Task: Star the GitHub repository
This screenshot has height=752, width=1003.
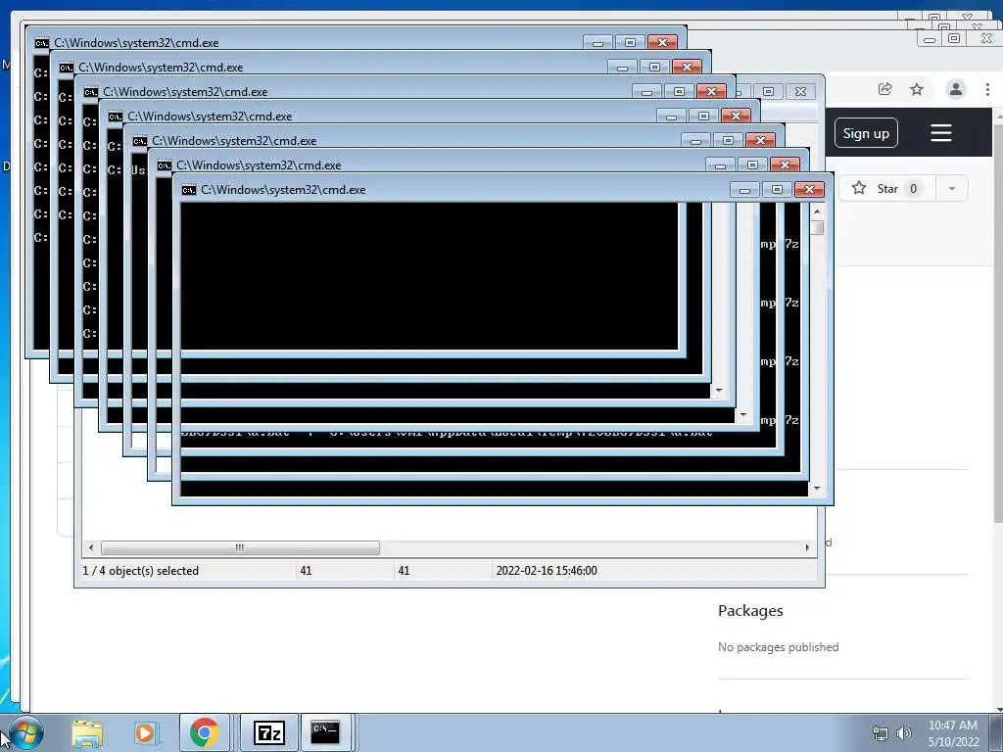Action: pos(887,189)
